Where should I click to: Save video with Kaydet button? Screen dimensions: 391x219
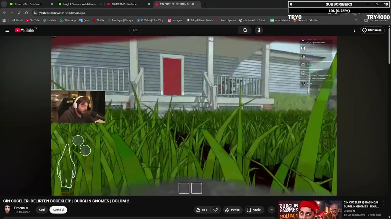(254, 210)
